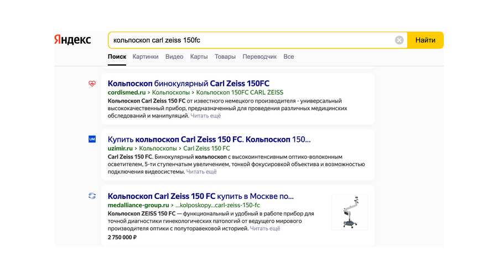The image size is (498, 277).
Task: Click Читать ещё in cordismed result
Action: (205, 116)
